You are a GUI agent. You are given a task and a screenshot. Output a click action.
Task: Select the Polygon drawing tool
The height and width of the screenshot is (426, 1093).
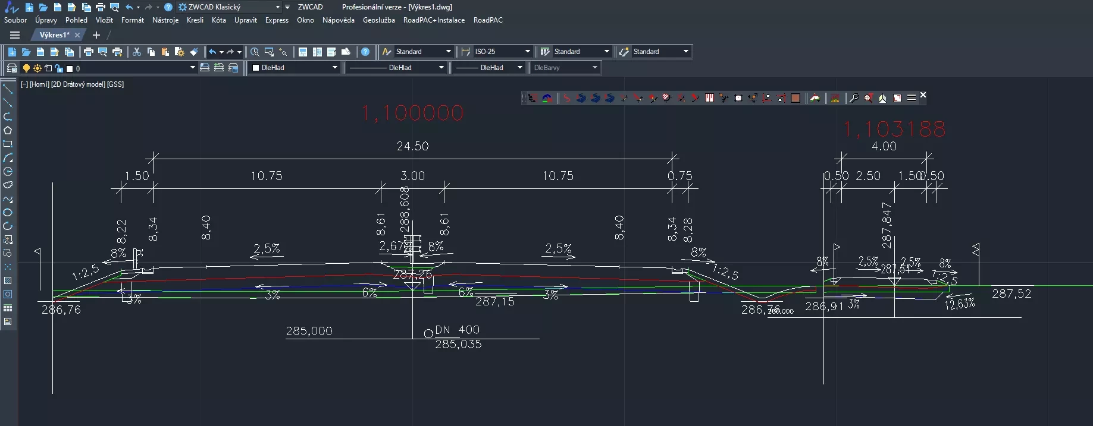coord(8,130)
